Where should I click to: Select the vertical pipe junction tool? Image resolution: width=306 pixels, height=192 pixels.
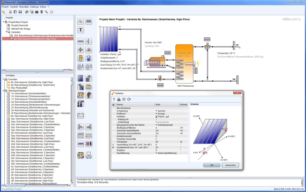click(89, 41)
